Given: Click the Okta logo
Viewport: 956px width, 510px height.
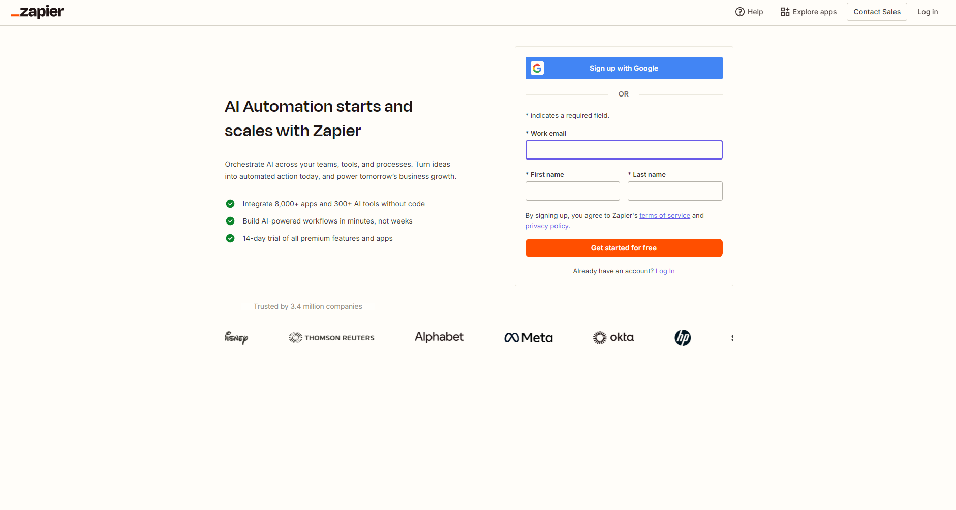Looking at the screenshot, I should point(613,338).
